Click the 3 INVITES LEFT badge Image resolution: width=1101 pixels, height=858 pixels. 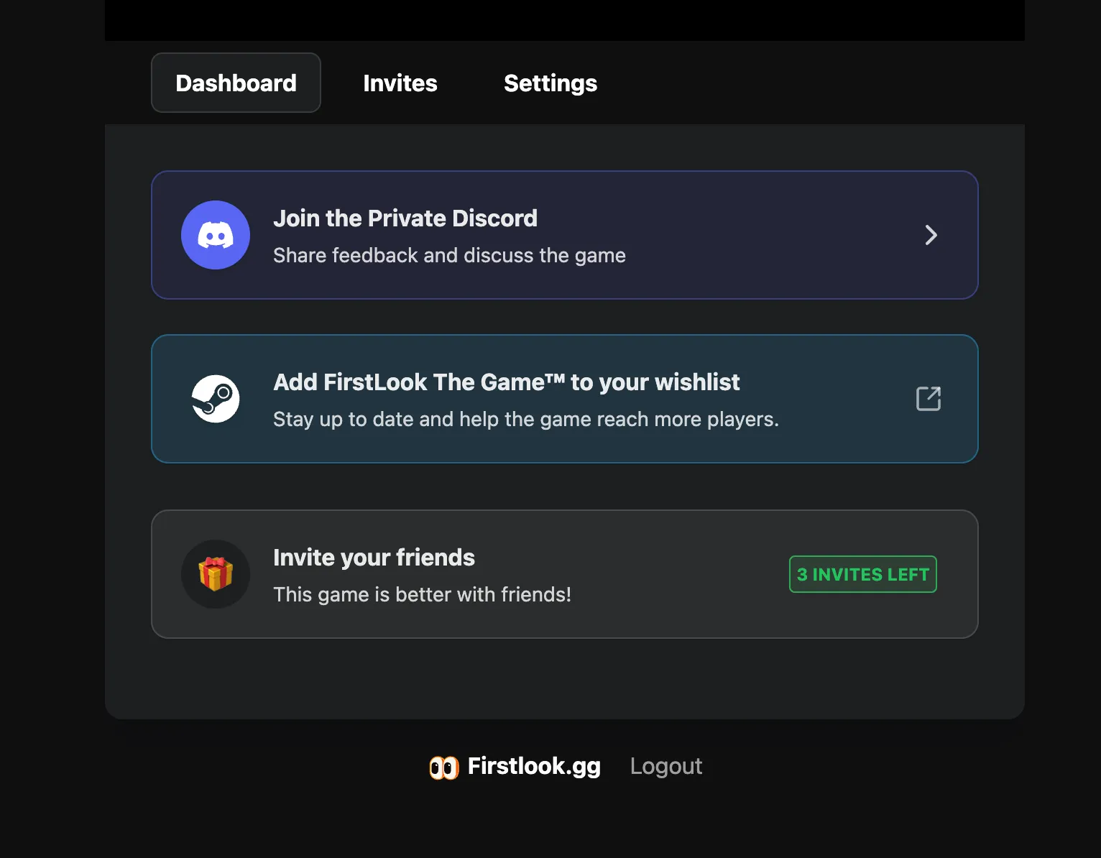pyautogui.click(x=862, y=574)
